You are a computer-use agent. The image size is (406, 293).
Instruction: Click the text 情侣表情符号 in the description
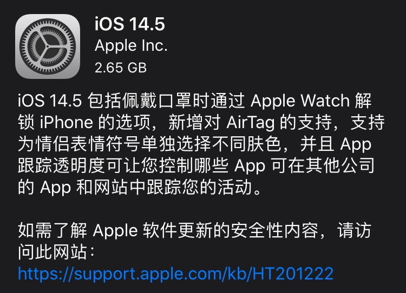(88, 144)
